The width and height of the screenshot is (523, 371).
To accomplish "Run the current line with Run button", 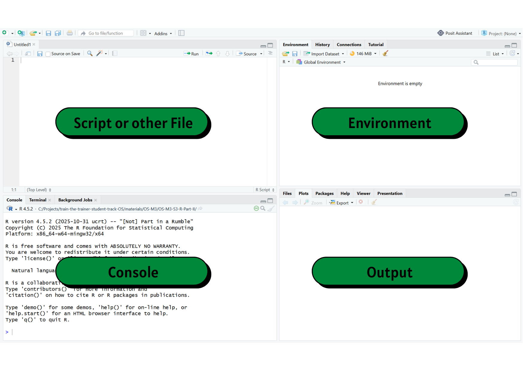I will tap(191, 54).
